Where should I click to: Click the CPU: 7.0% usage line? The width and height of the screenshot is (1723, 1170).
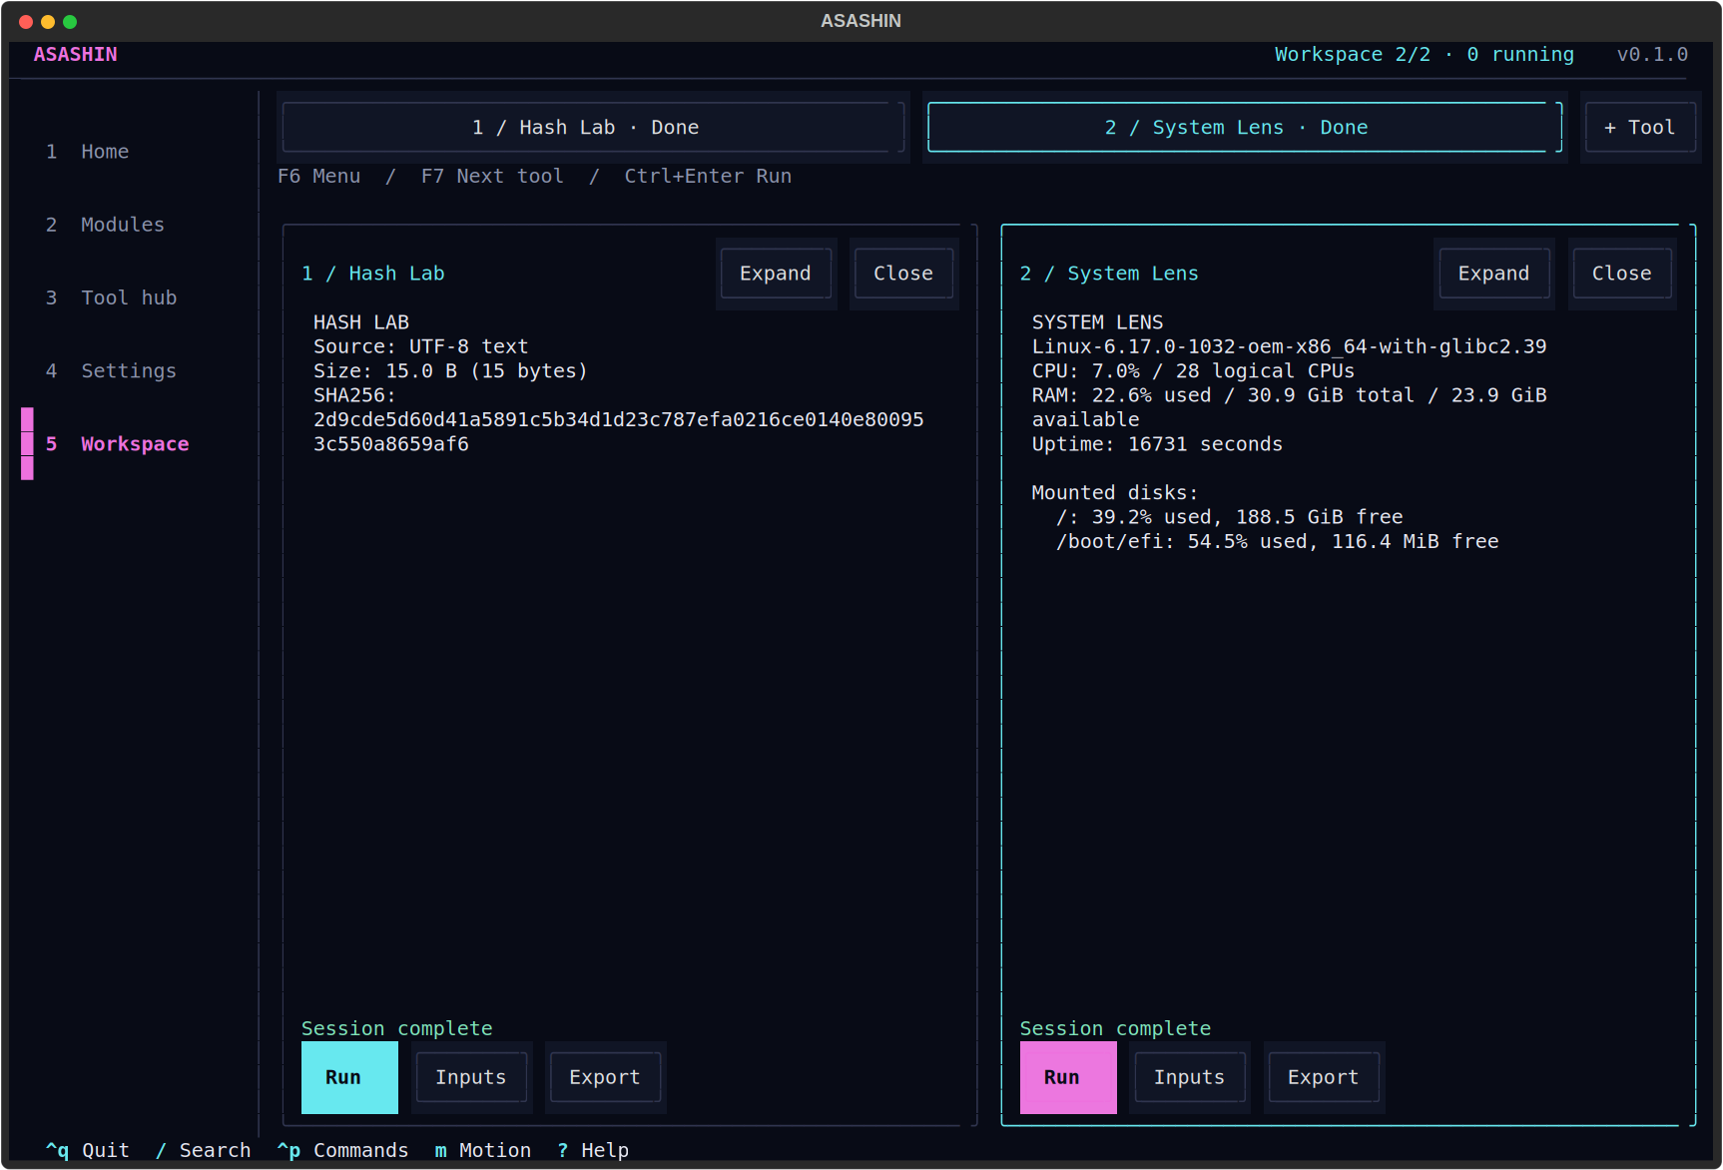pos(1193,370)
